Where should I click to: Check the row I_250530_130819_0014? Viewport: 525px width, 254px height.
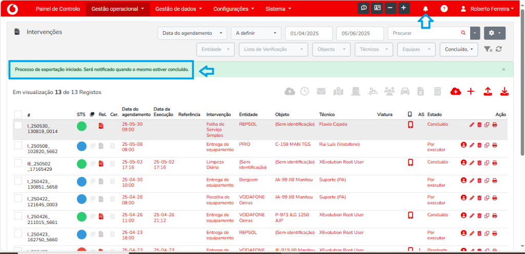coord(18,126)
